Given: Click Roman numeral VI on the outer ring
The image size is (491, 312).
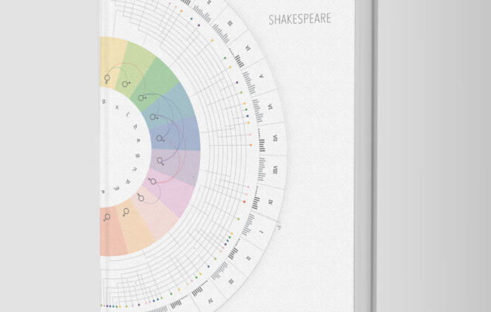Looking at the screenshot, I should point(270,107).
